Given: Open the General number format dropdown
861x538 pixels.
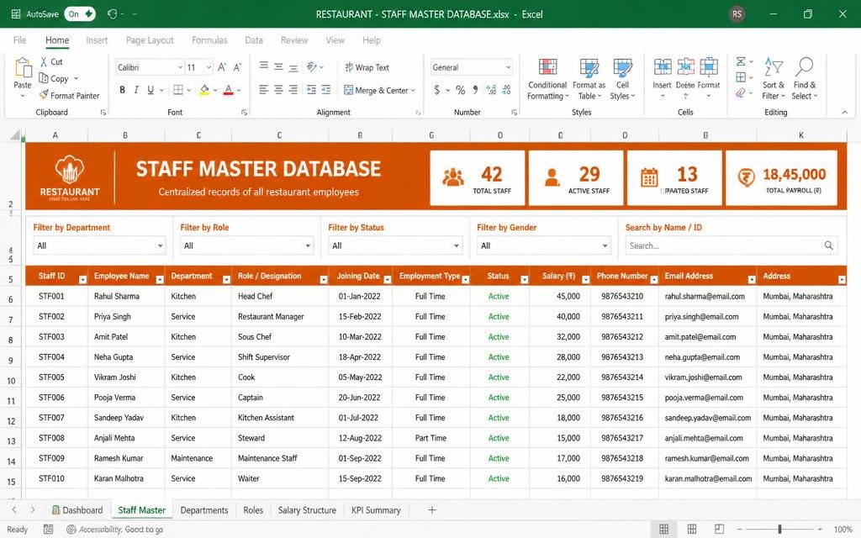Looking at the screenshot, I should 508,67.
